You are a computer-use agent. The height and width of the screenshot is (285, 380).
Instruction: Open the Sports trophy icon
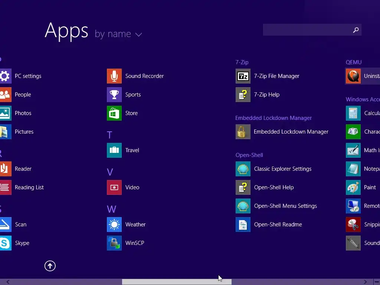tap(114, 95)
